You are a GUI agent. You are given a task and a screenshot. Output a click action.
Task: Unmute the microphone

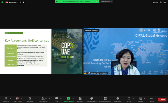coord(6,100)
